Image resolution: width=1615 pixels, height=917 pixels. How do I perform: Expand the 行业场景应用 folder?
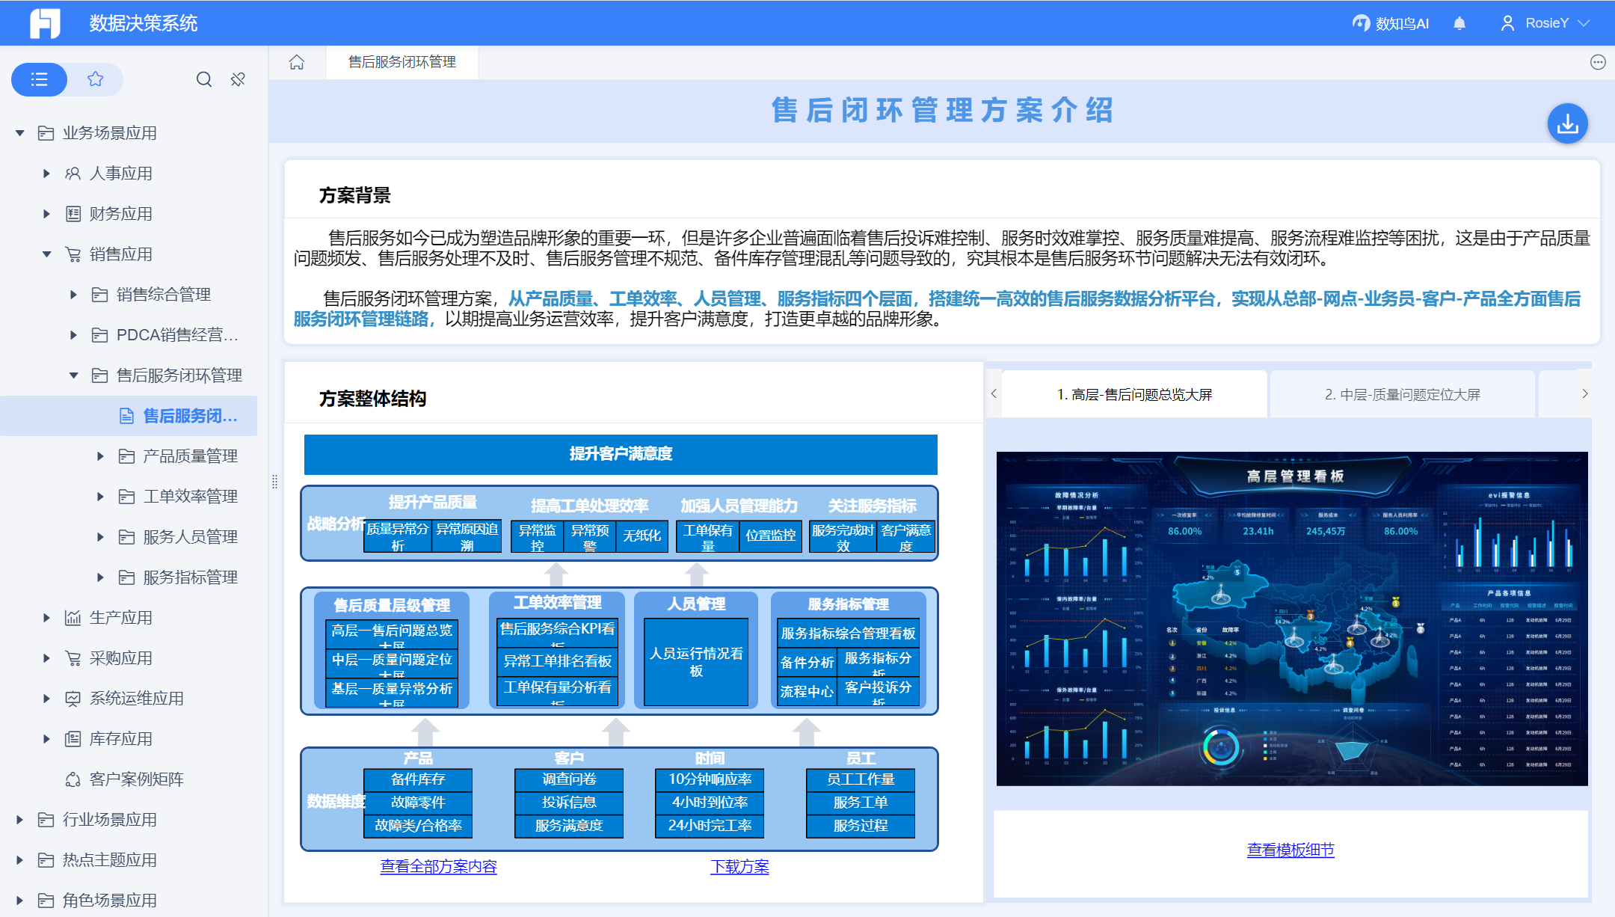[19, 820]
